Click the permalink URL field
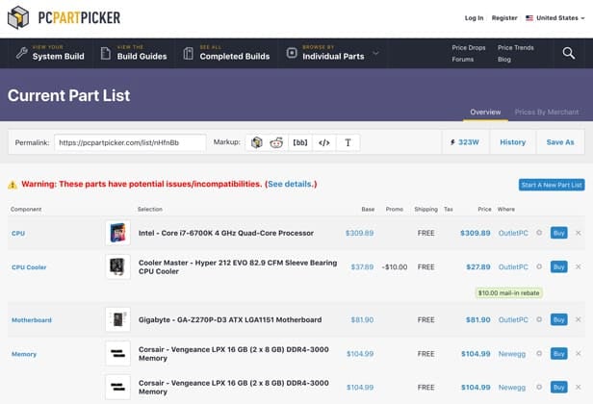 pyautogui.click(x=130, y=142)
